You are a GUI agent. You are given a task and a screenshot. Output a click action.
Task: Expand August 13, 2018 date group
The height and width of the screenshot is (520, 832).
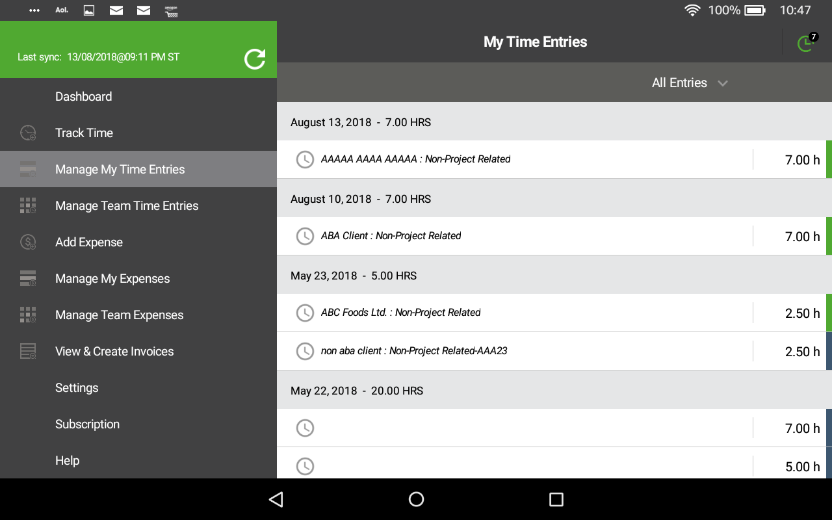[x=552, y=122]
